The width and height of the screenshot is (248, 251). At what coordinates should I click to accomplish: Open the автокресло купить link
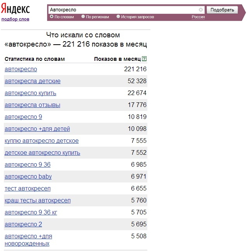click(x=30, y=93)
